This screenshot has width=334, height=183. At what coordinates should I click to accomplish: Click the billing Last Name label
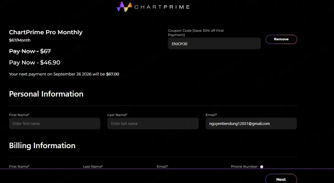click(93, 167)
